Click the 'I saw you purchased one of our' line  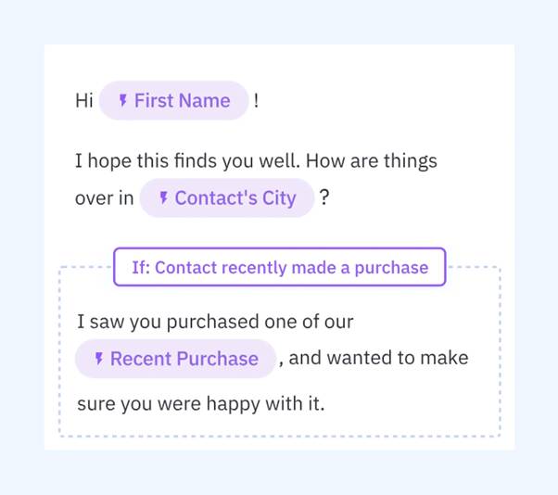point(215,322)
